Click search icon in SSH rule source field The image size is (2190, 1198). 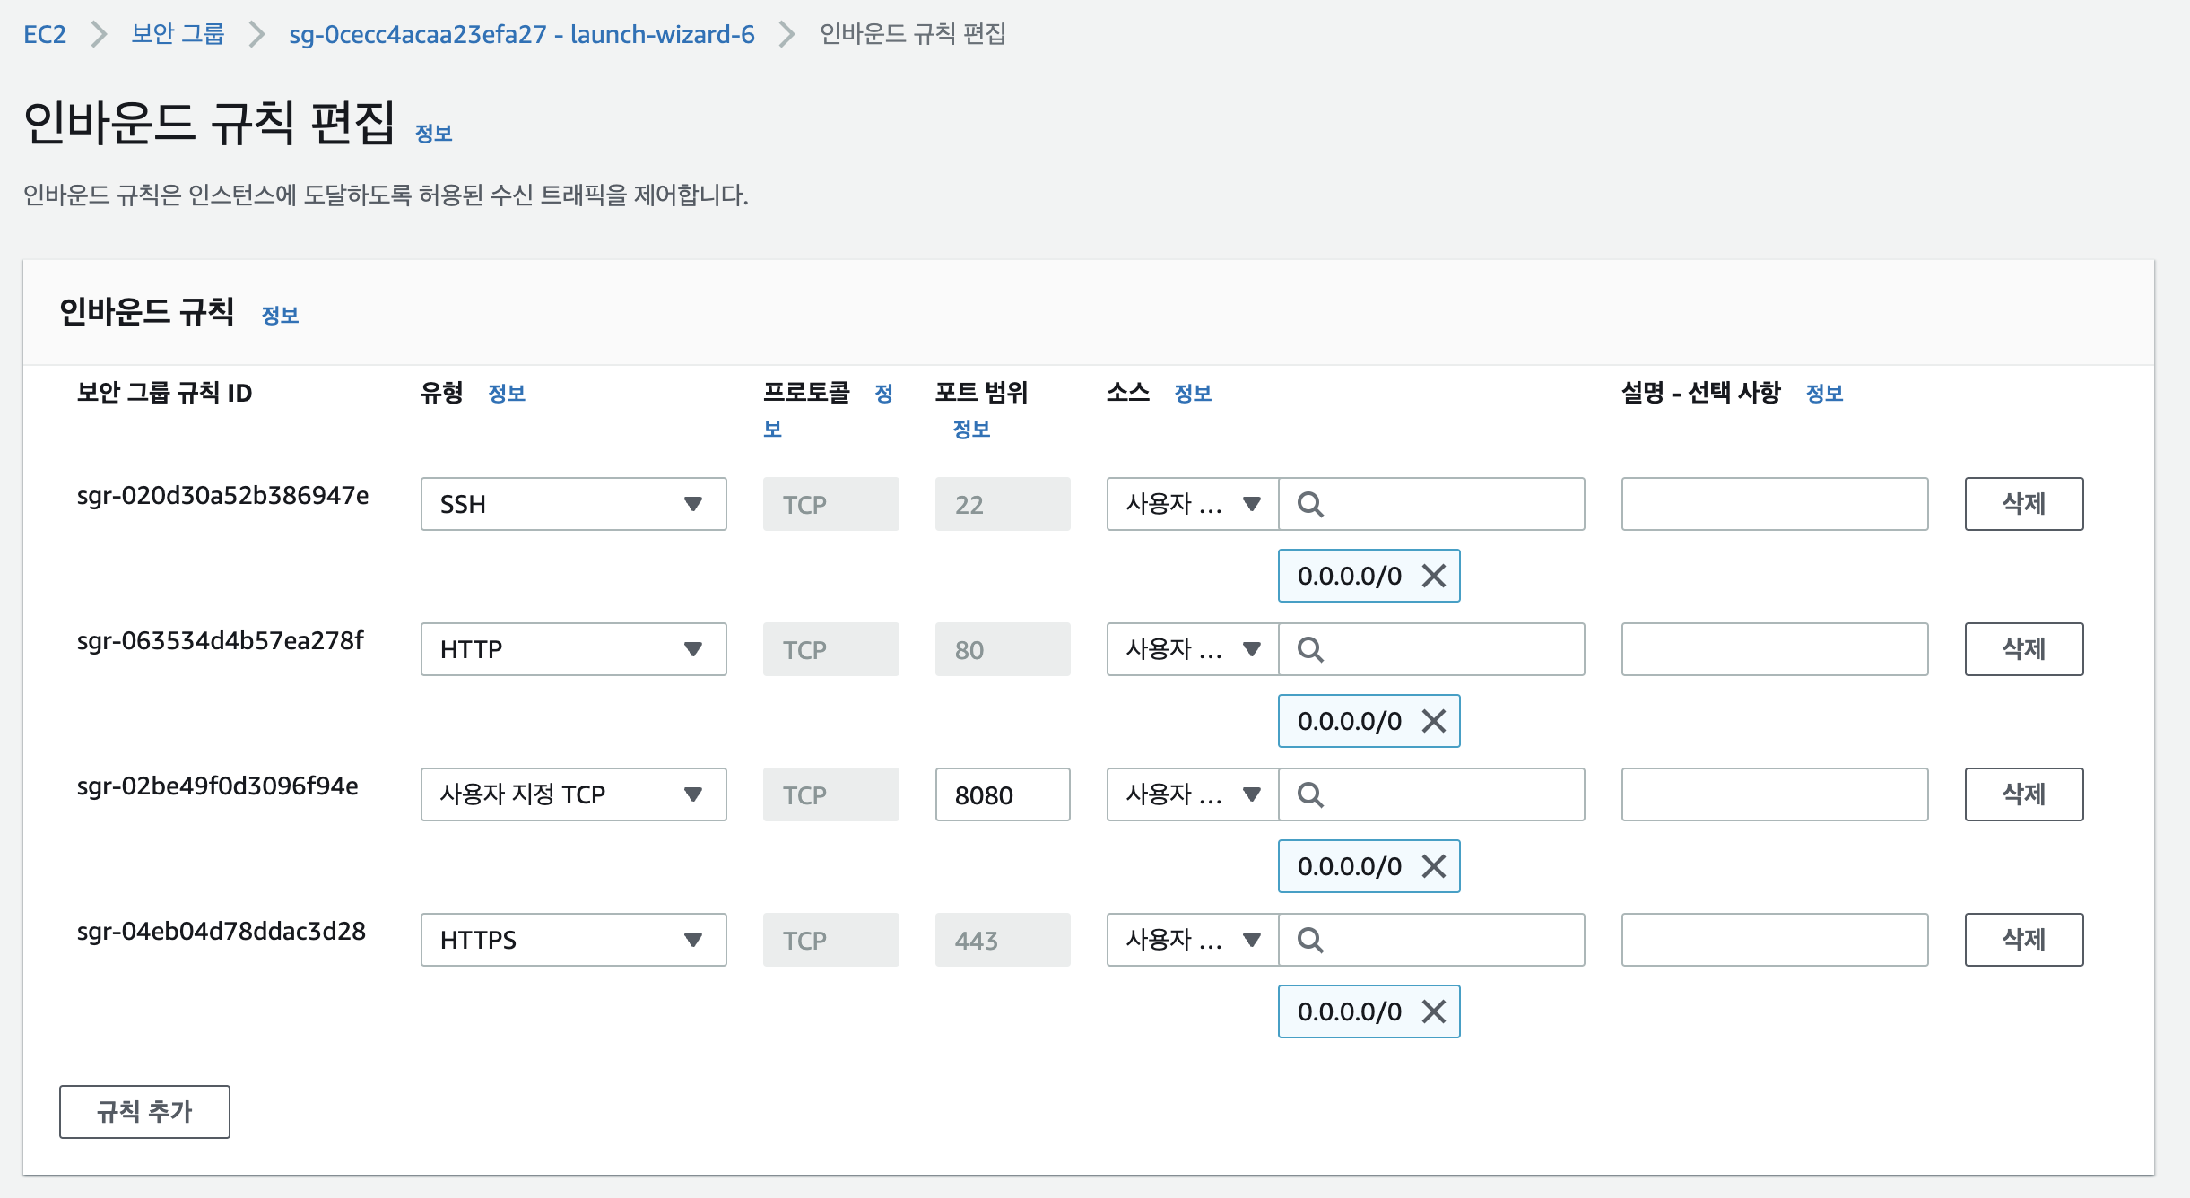[x=1310, y=505]
